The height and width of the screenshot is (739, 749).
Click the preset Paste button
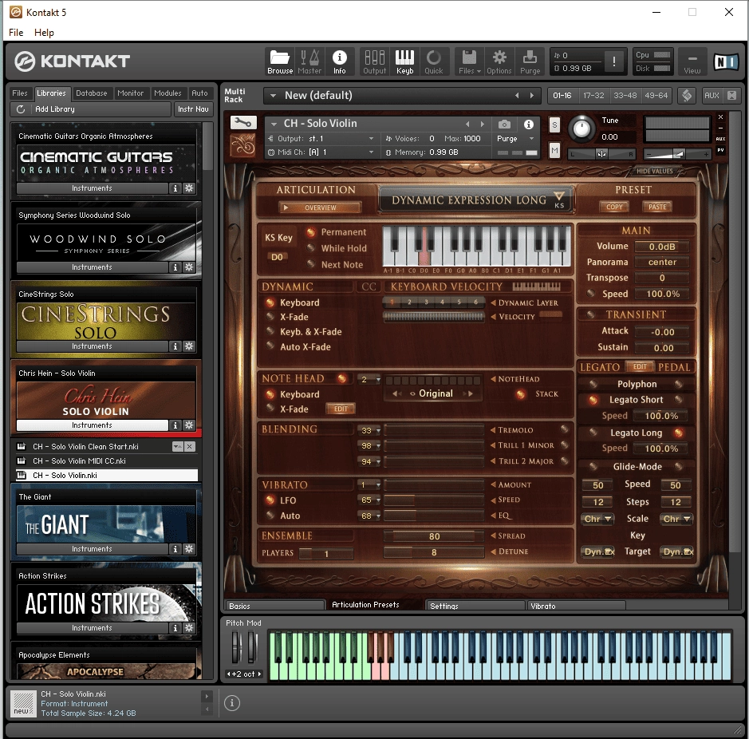point(657,207)
